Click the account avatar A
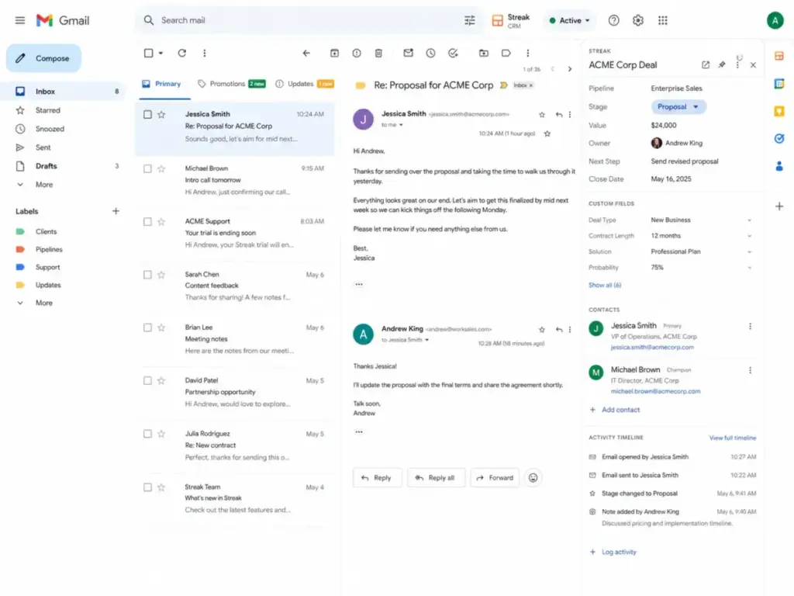This screenshot has height=596, width=794. [x=775, y=20]
